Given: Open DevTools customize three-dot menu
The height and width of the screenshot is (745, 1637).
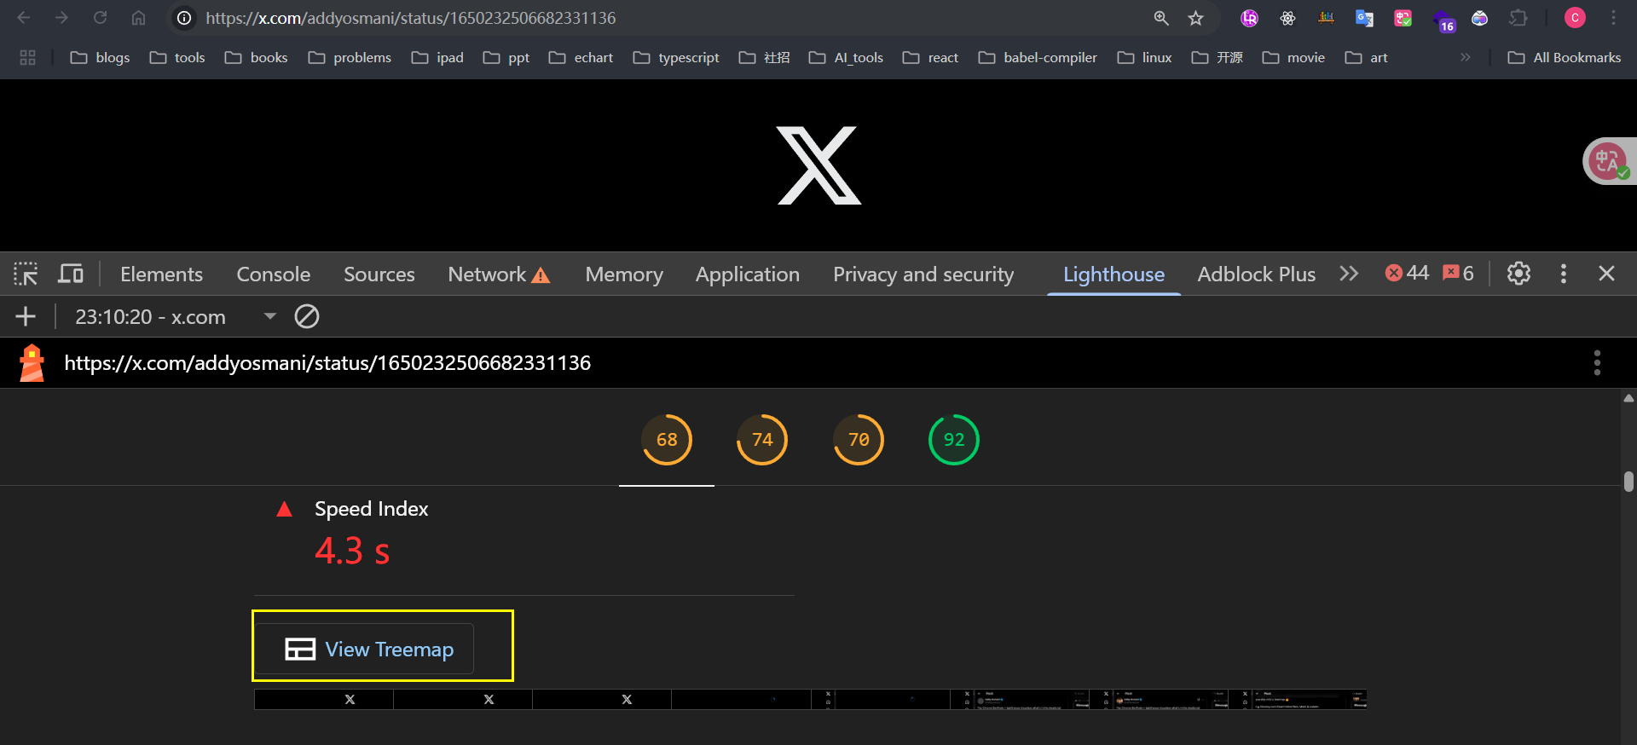Looking at the screenshot, I should [x=1563, y=274].
